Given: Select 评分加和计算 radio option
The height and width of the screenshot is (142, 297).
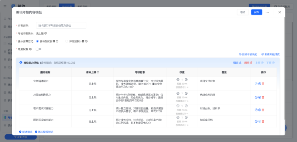Looking at the screenshot, I should click(x=37, y=41).
